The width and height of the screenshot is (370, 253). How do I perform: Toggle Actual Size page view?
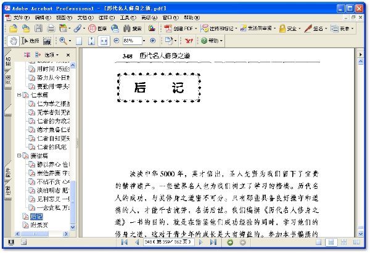click(x=79, y=41)
